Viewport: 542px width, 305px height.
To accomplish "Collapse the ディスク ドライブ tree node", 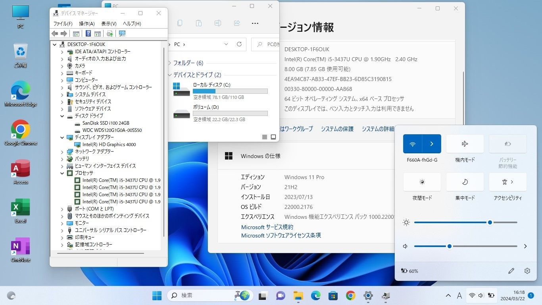I will coord(62,116).
